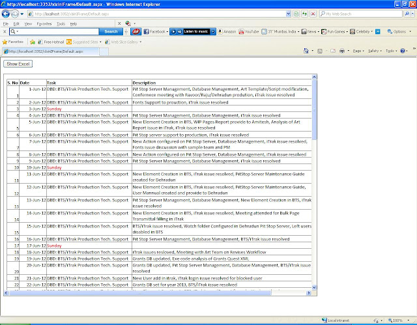This screenshot has width=417, height=325.
Task: Click the browser Back arrow button
Action: (6, 14)
